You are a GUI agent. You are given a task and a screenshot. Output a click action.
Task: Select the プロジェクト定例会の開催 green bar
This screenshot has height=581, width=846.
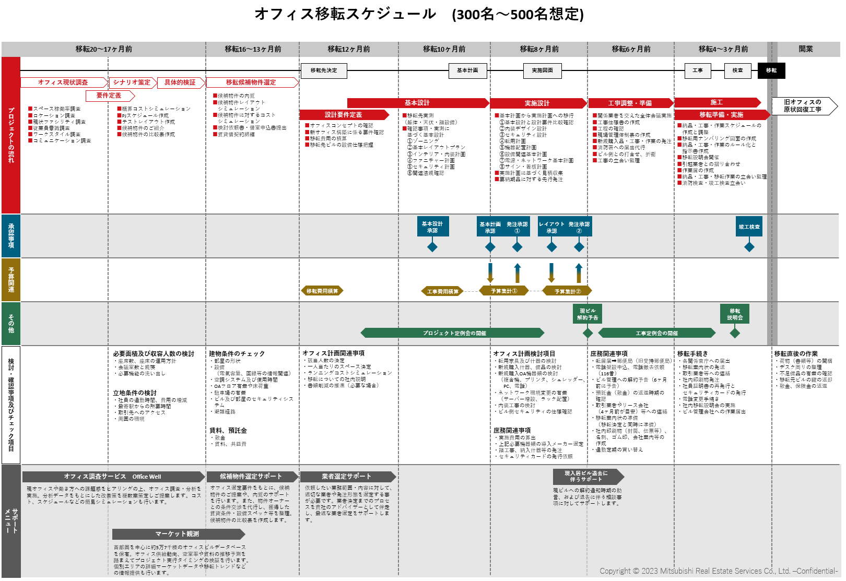point(454,333)
